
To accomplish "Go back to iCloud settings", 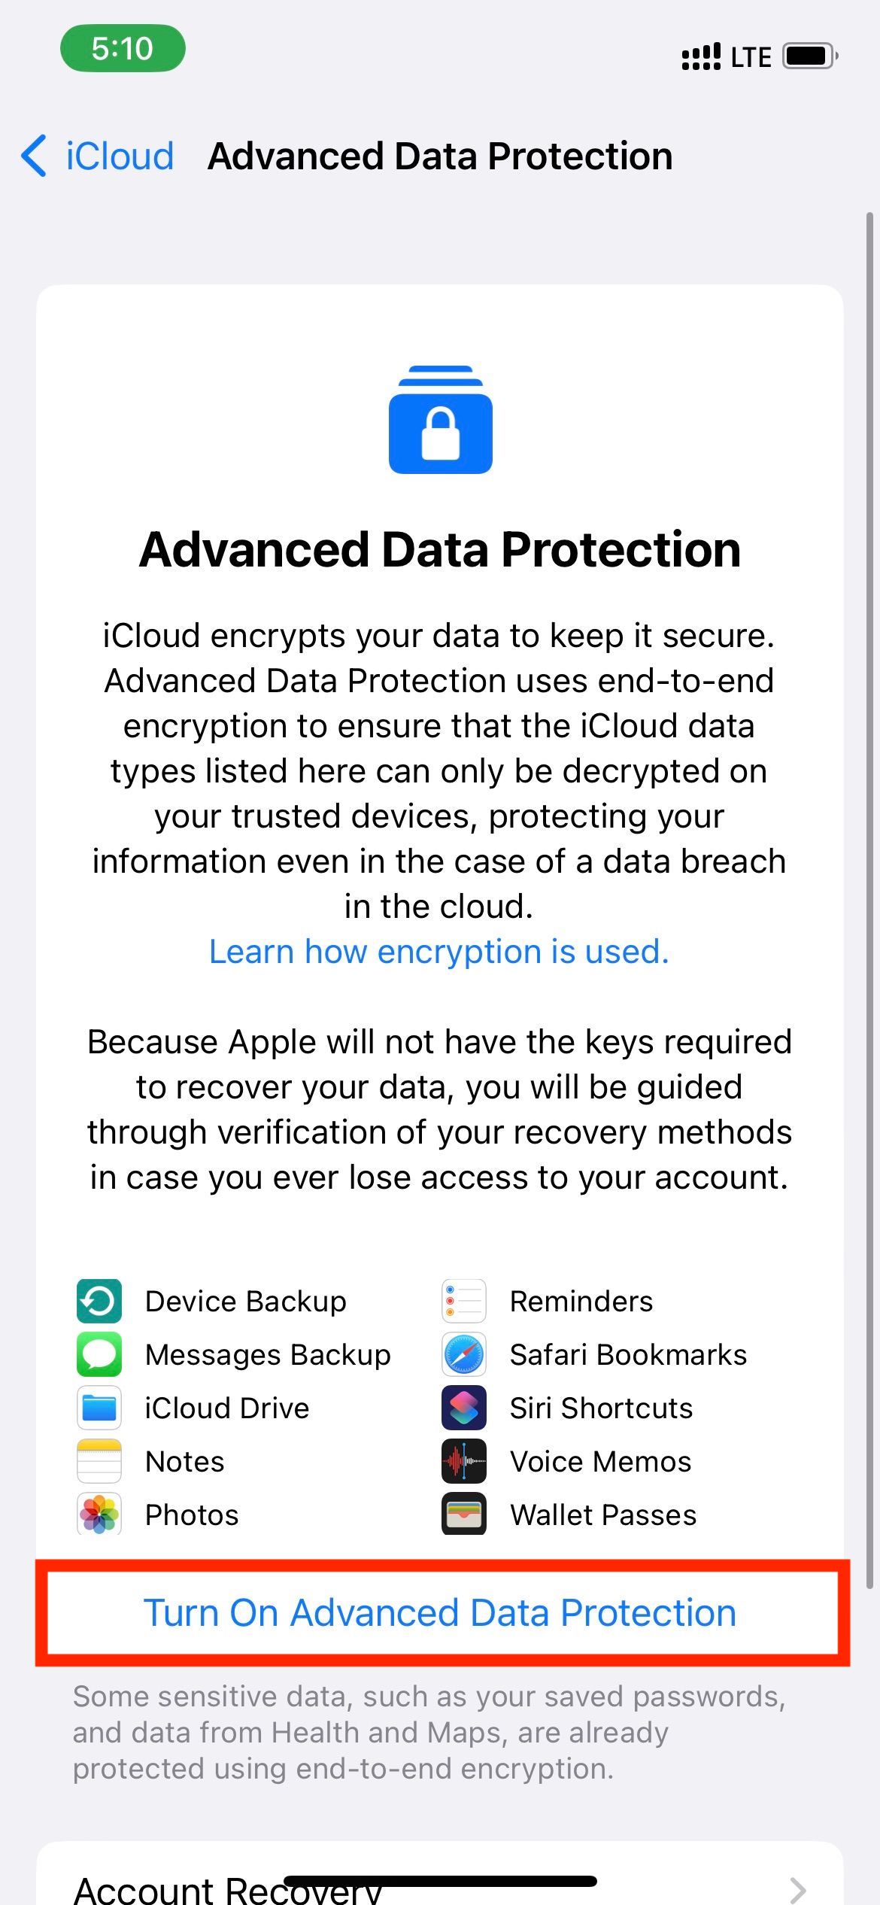I will [x=98, y=156].
